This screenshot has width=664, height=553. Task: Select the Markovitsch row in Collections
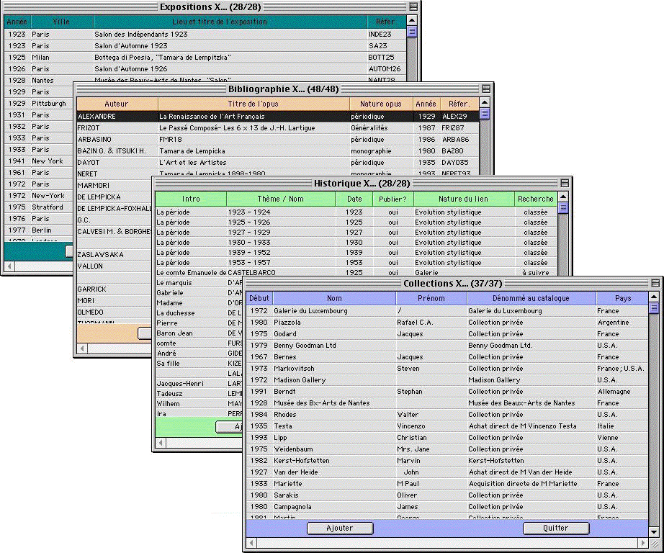(x=447, y=369)
